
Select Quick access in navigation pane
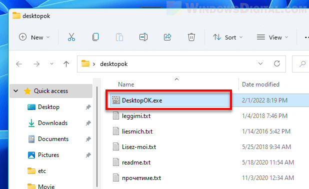click(51, 91)
